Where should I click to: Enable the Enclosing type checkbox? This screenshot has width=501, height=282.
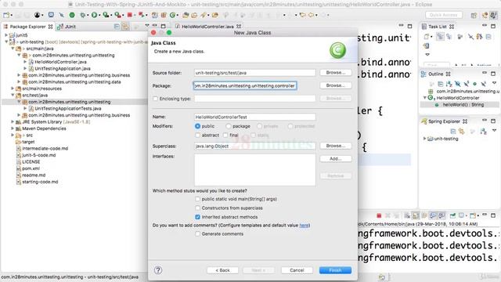[155, 99]
